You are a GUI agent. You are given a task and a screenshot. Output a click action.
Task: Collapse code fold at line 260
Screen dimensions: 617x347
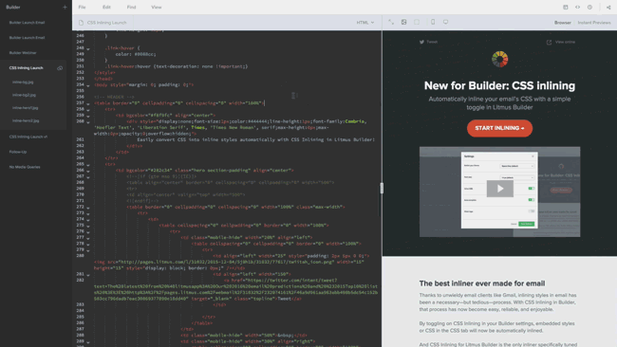[x=88, y=122]
